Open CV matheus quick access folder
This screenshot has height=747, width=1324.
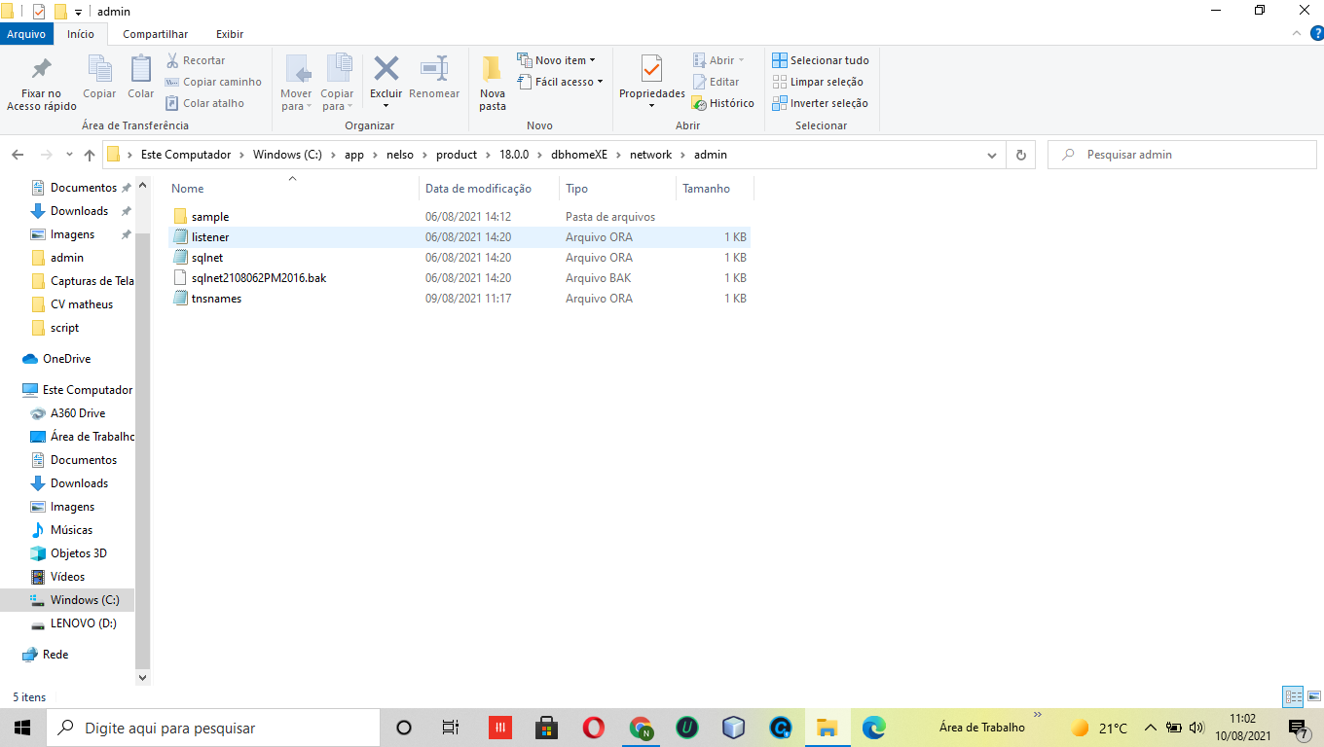82,304
